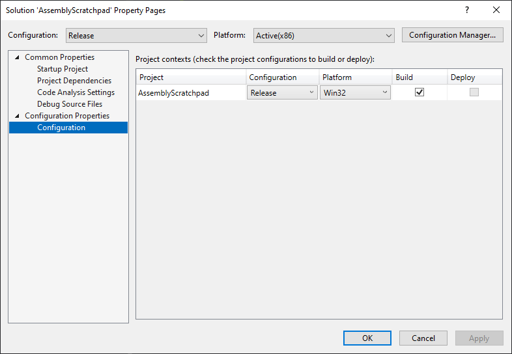
Task: Open AssemblyScratchpad's Release configuration dropdown
Action: (282, 92)
